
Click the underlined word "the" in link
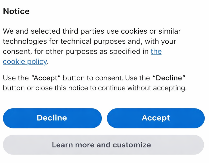coord(156,51)
